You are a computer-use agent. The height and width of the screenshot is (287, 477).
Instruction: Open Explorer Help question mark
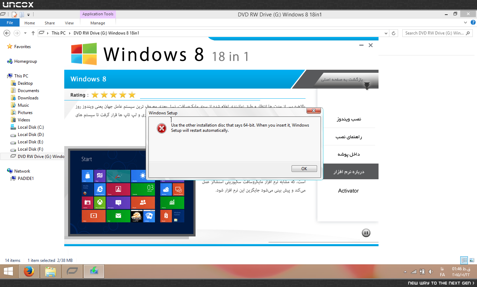[x=472, y=23]
